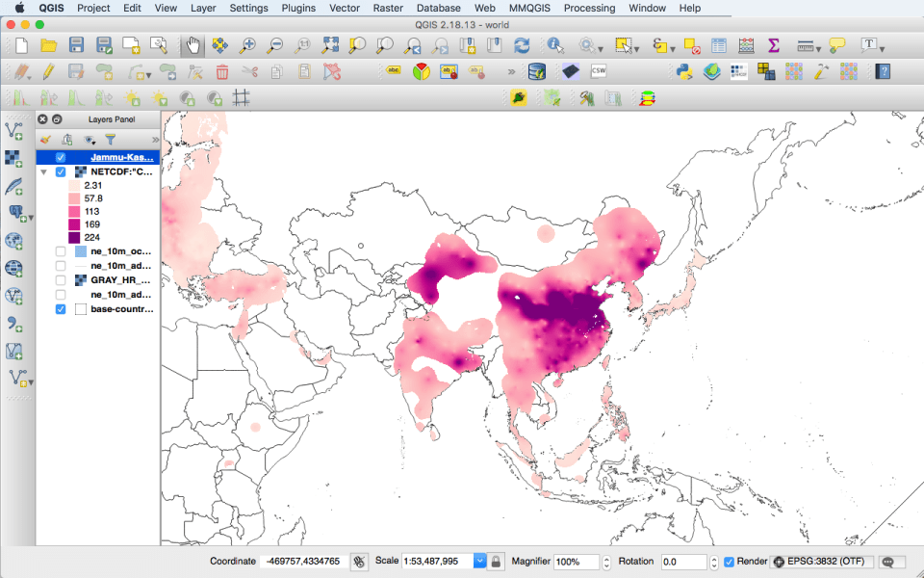Open the Raster menu
The width and height of the screenshot is (924, 578).
click(388, 8)
